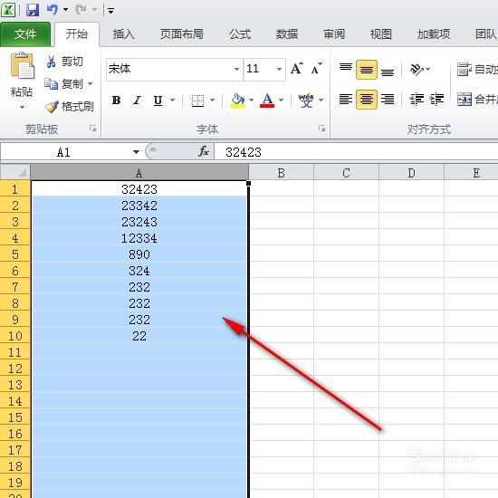
Task: Open the Name Box dropdown arrow
Action: (136, 152)
